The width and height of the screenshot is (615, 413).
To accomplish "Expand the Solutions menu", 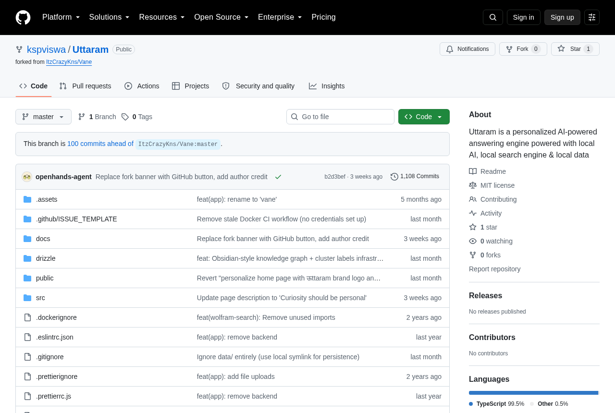I will 109,17.
